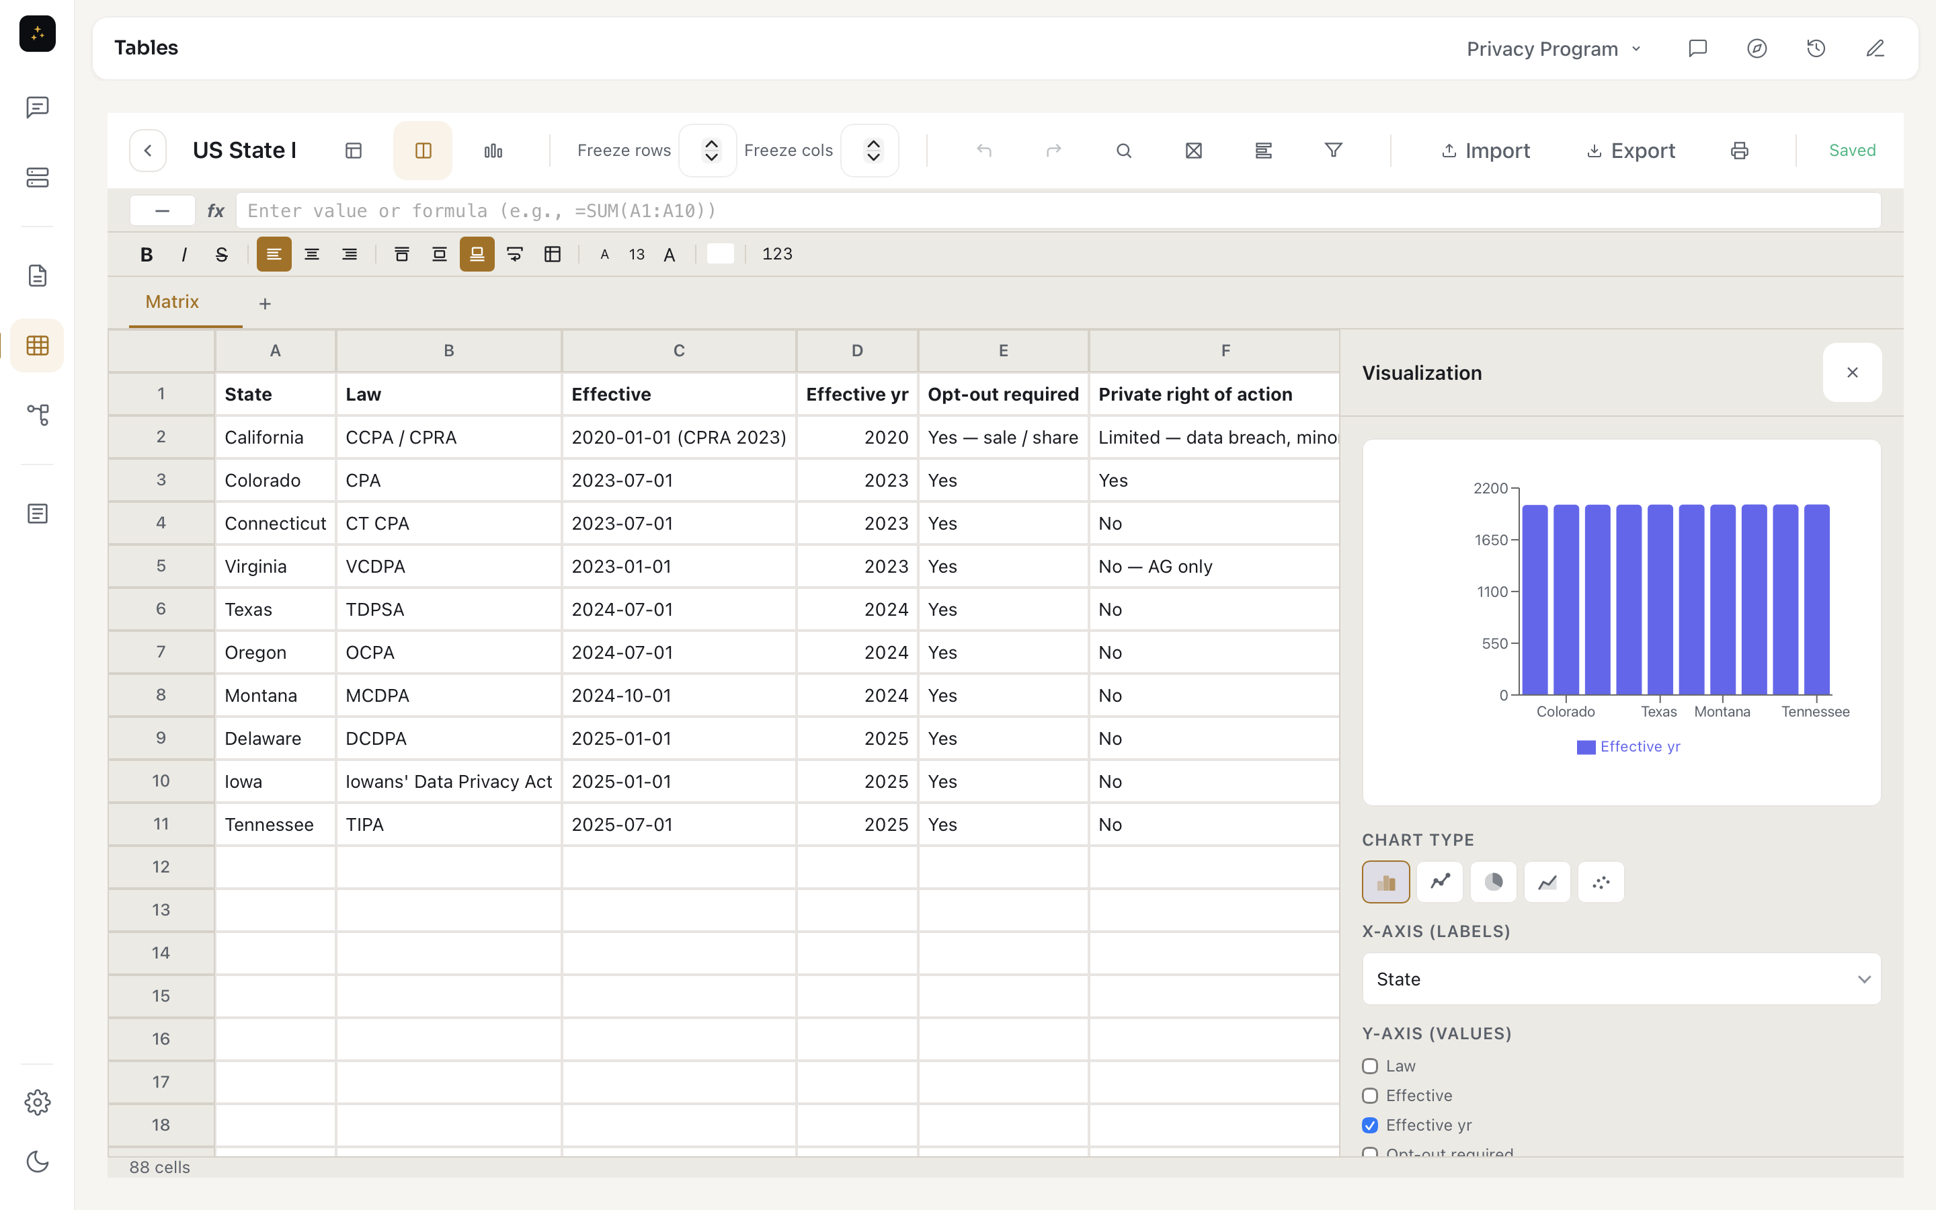Increase font size with large A
This screenshot has width=1936, height=1210.
click(670, 255)
